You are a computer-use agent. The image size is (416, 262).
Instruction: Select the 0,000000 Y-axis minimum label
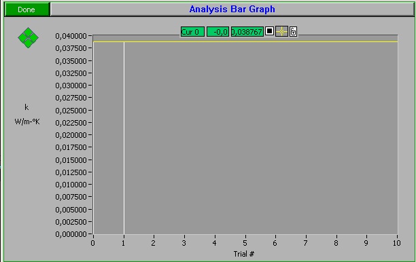(71, 234)
